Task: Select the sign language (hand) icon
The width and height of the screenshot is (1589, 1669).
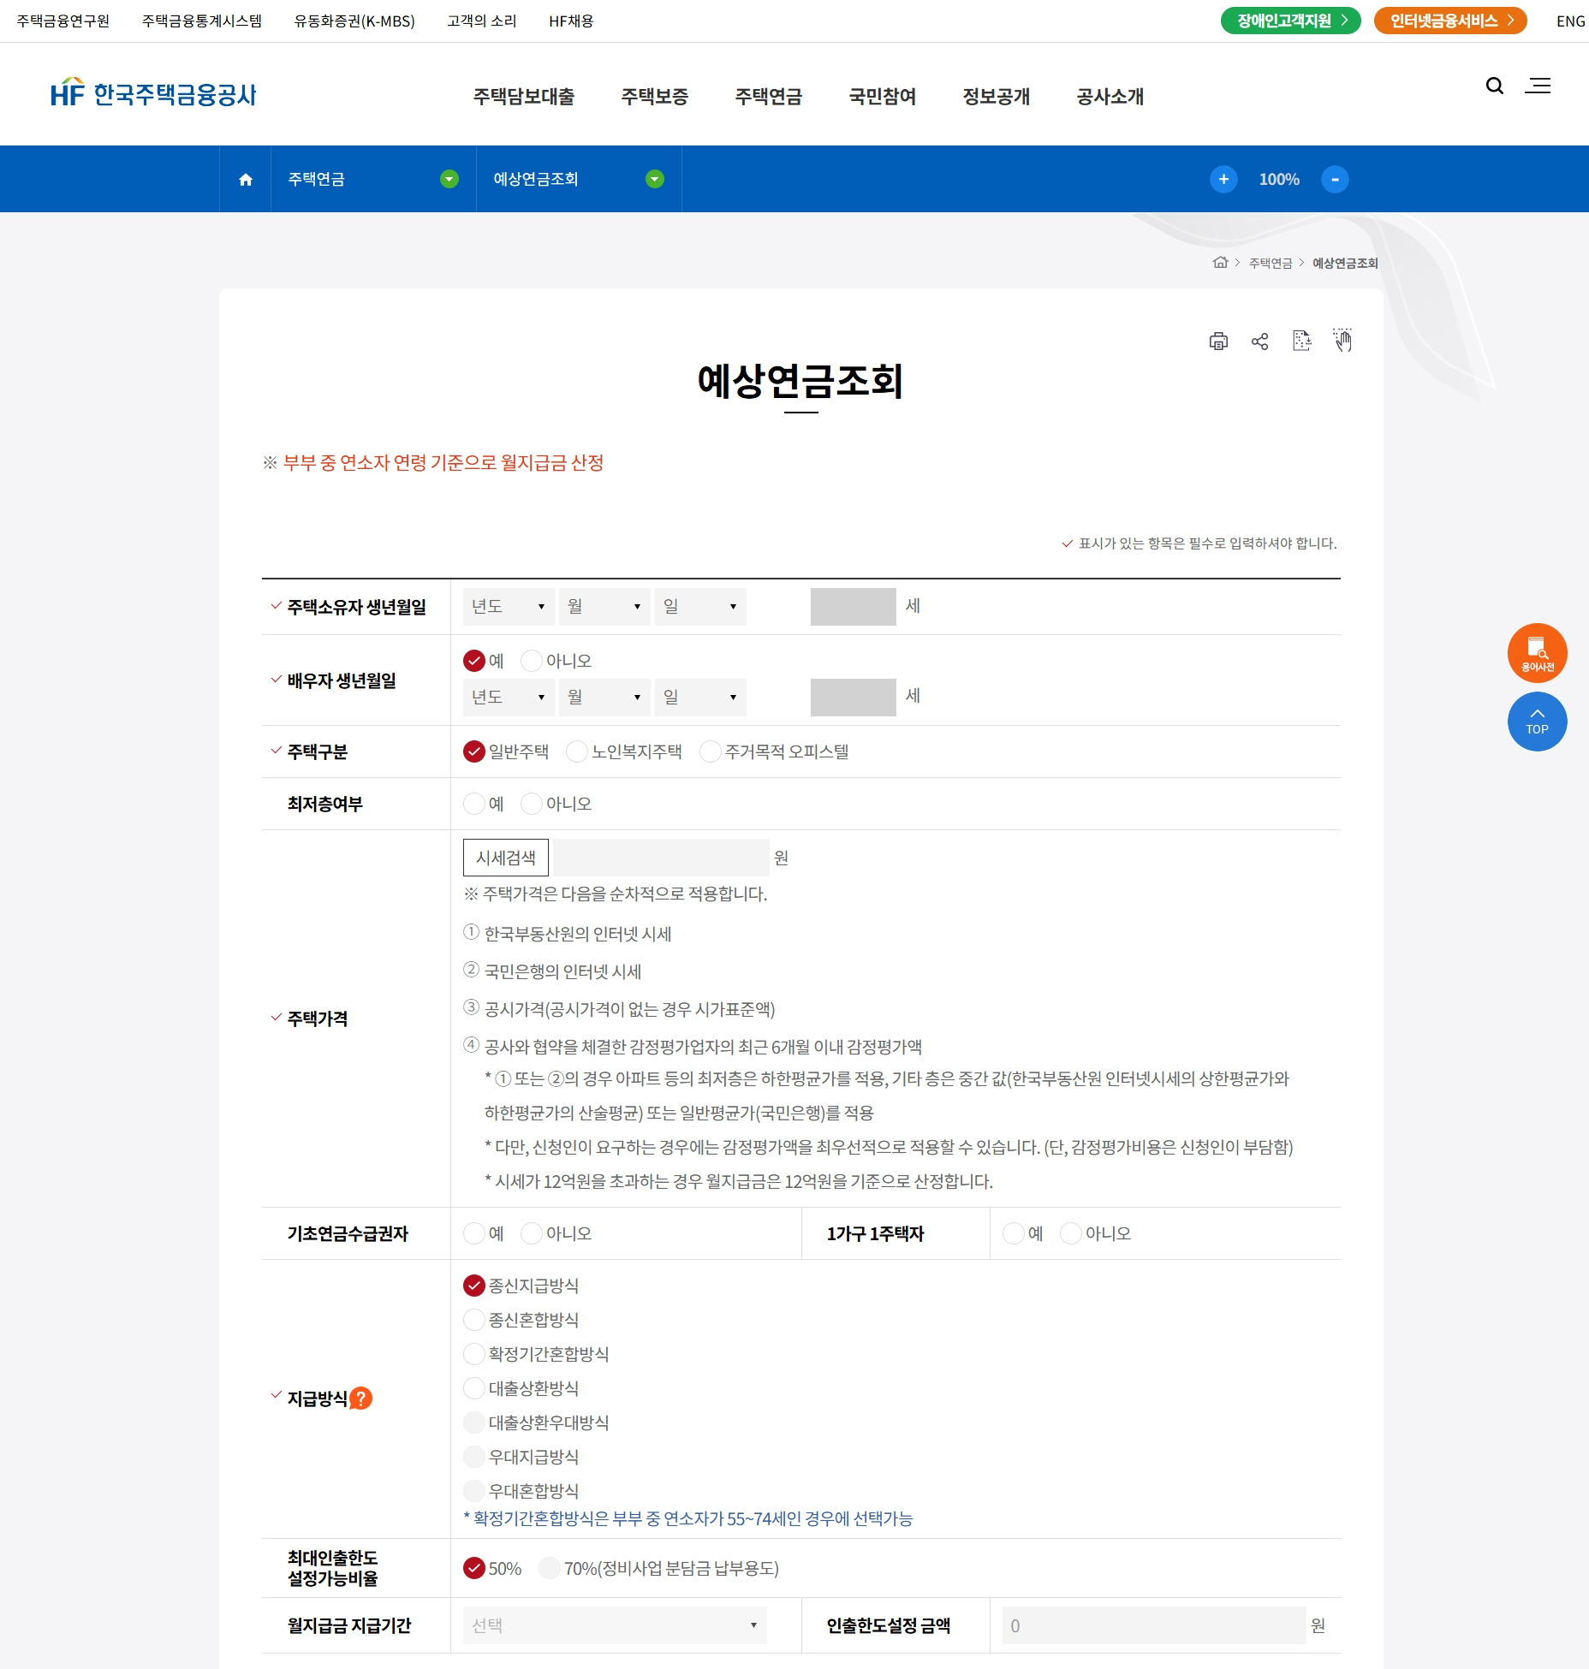Action: tap(1342, 341)
